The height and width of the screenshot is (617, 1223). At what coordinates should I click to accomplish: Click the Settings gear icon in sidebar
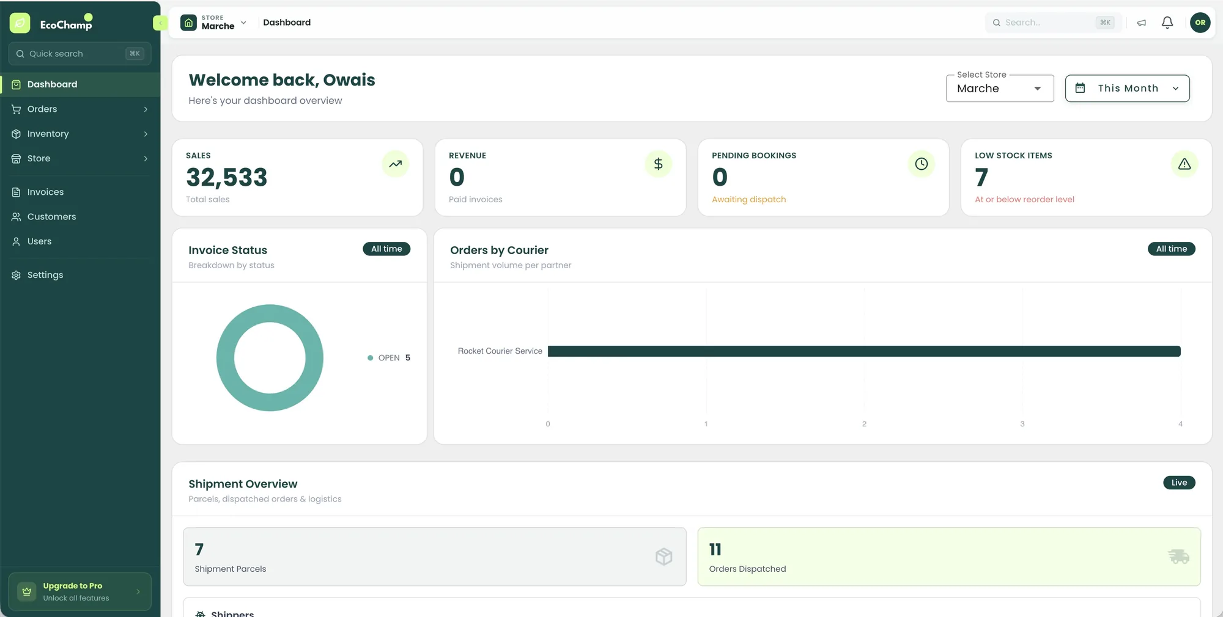(16, 275)
